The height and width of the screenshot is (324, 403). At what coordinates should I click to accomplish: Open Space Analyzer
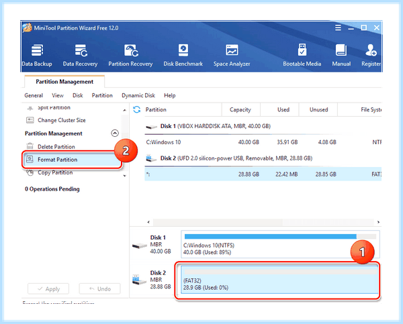(x=232, y=55)
